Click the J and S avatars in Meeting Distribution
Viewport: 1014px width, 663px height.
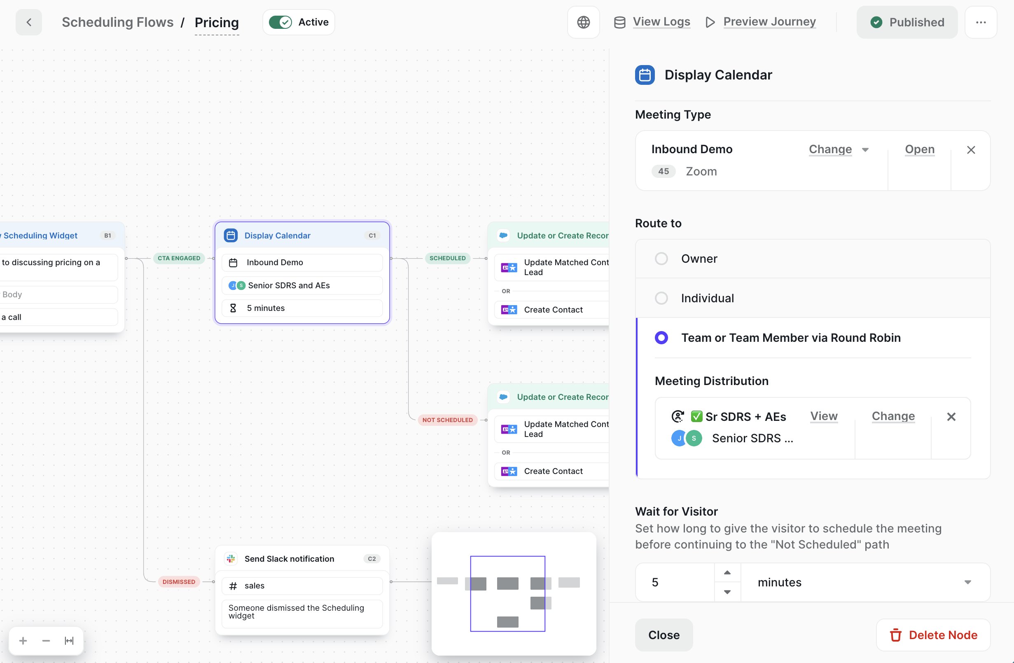pyautogui.click(x=687, y=438)
